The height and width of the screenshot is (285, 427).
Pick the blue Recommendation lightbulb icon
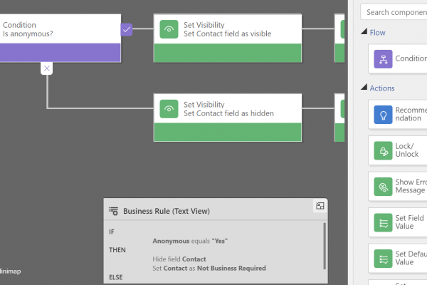pos(383,115)
